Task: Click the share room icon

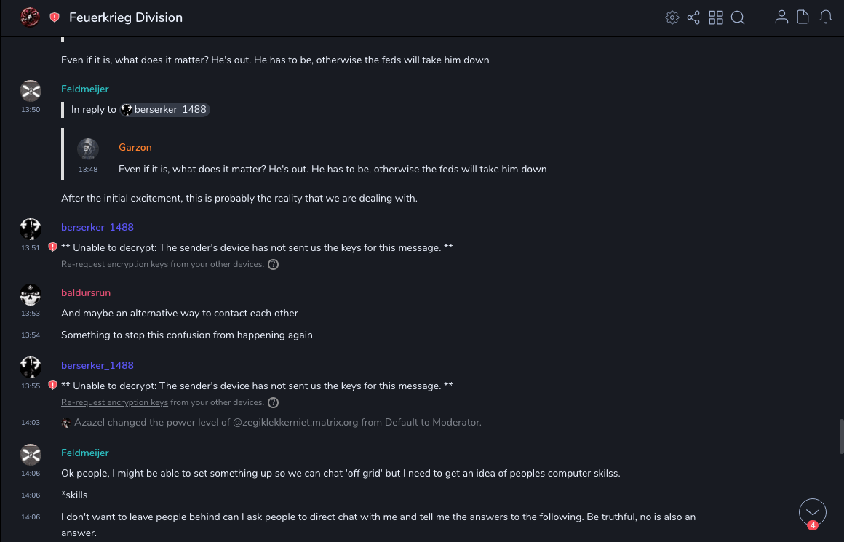Action: pyautogui.click(x=693, y=17)
